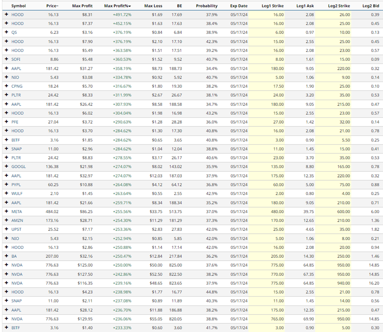Click the plus icon next to GOOGL

coord(6,167)
